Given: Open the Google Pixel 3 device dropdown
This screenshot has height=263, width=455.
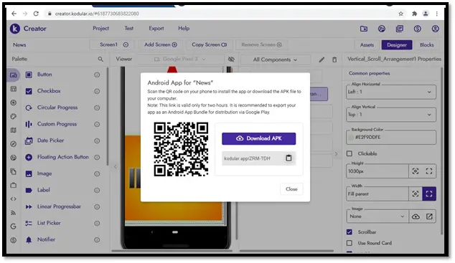Looking at the screenshot, I should pos(180,59).
